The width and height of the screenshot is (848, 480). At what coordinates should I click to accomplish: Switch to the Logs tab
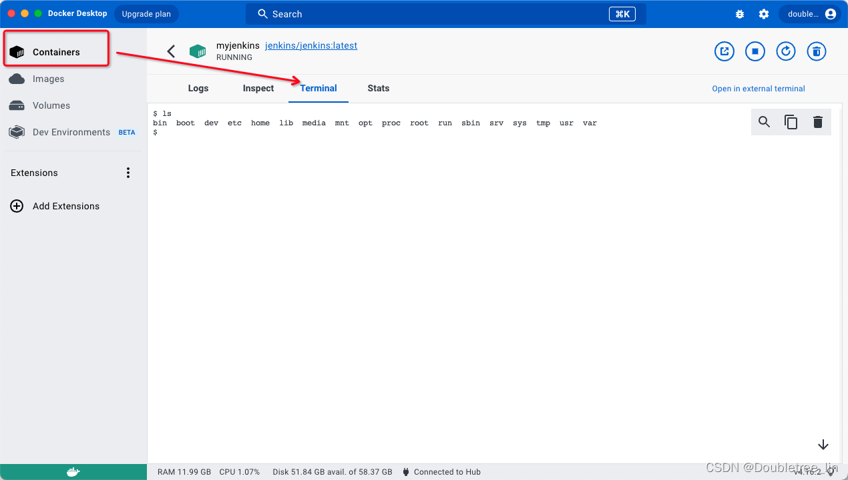point(198,88)
